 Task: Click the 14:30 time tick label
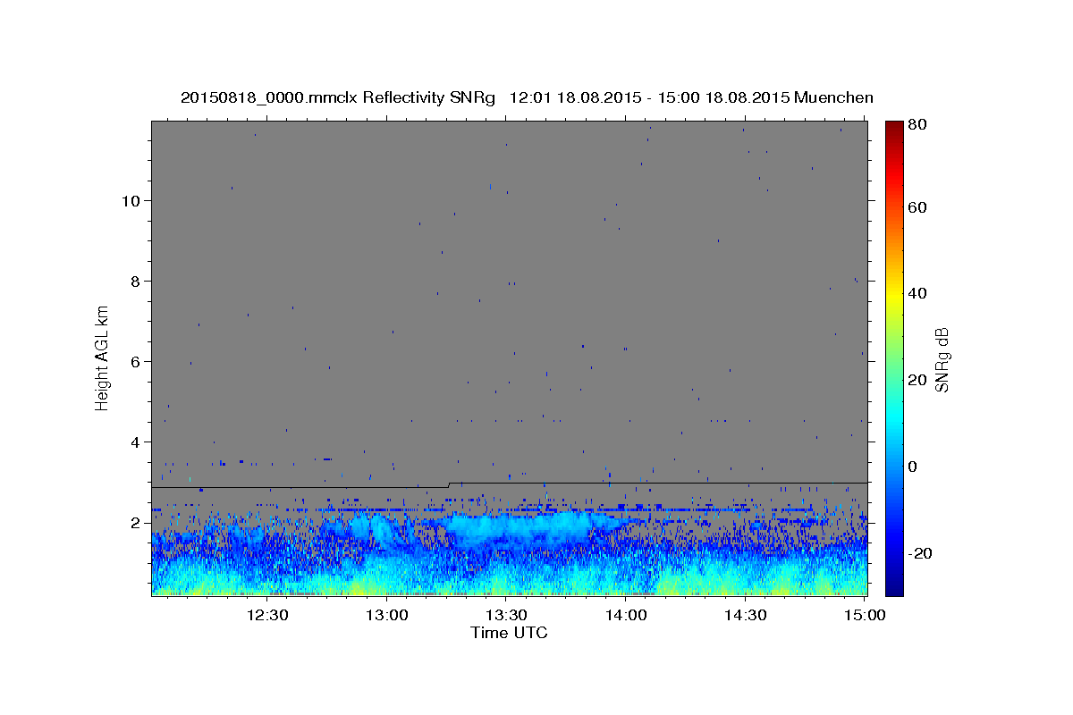(744, 615)
